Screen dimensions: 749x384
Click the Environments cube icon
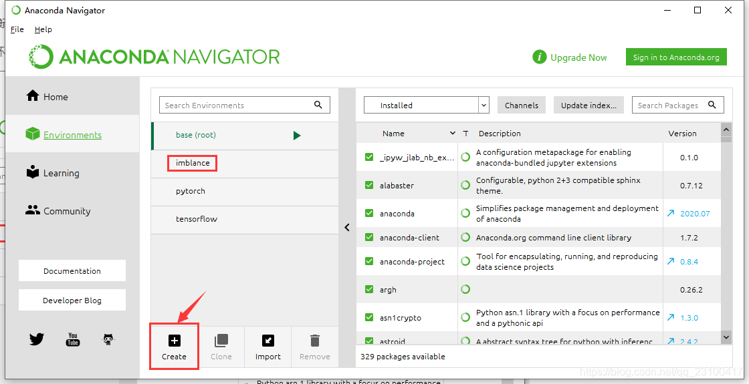pos(33,134)
